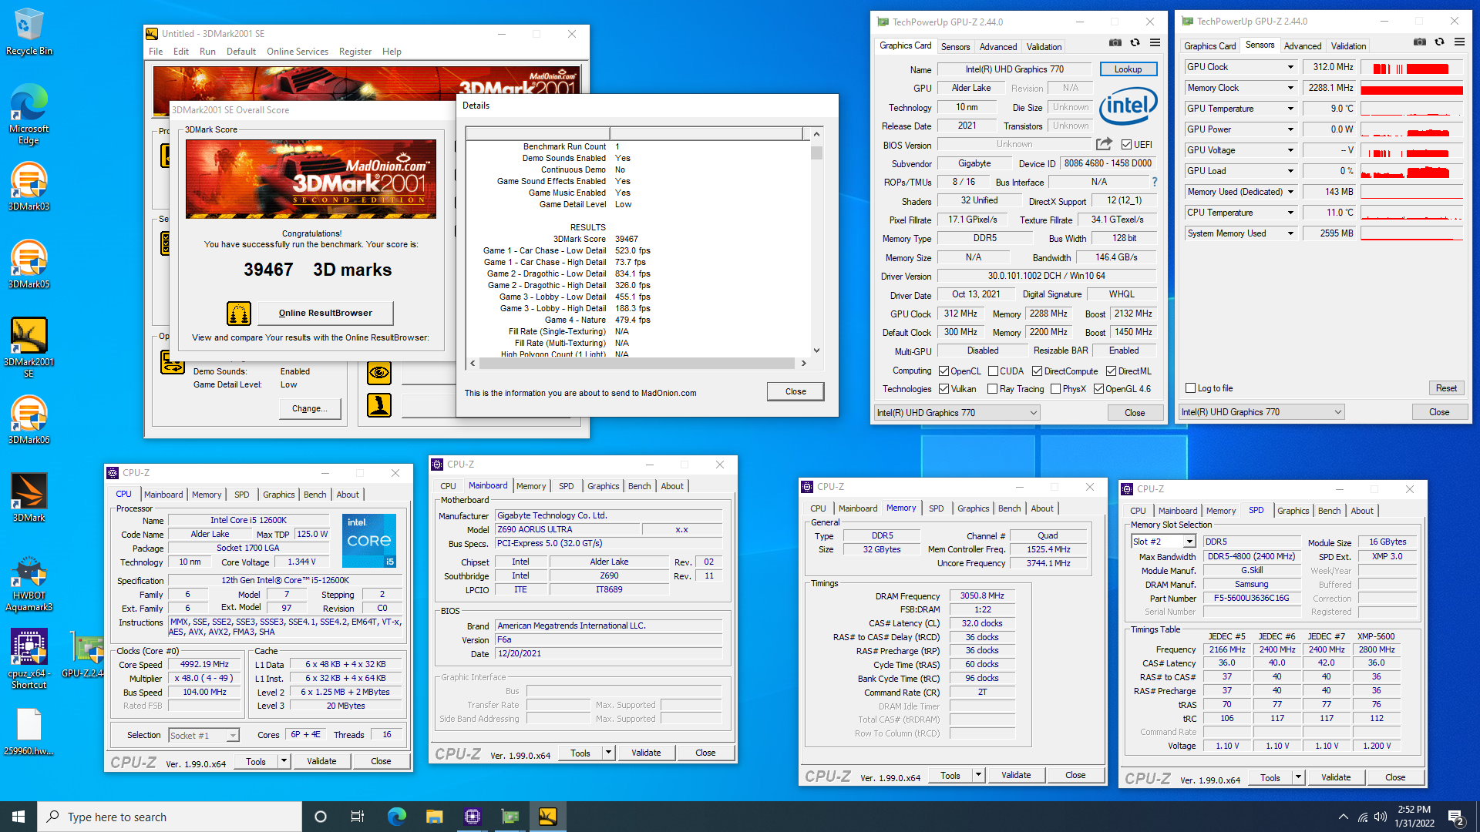Click the Online ResultBrowser icon in 3DMark score dialog
Image resolution: width=1480 pixels, height=832 pixels.
point(239,314)
